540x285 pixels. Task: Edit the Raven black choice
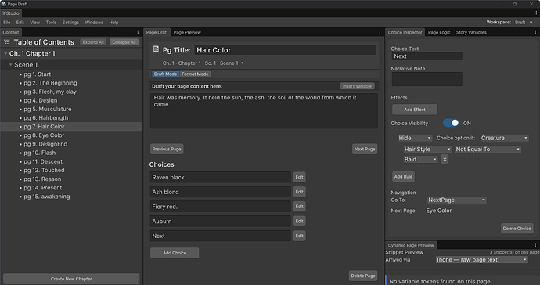(299, 177)
